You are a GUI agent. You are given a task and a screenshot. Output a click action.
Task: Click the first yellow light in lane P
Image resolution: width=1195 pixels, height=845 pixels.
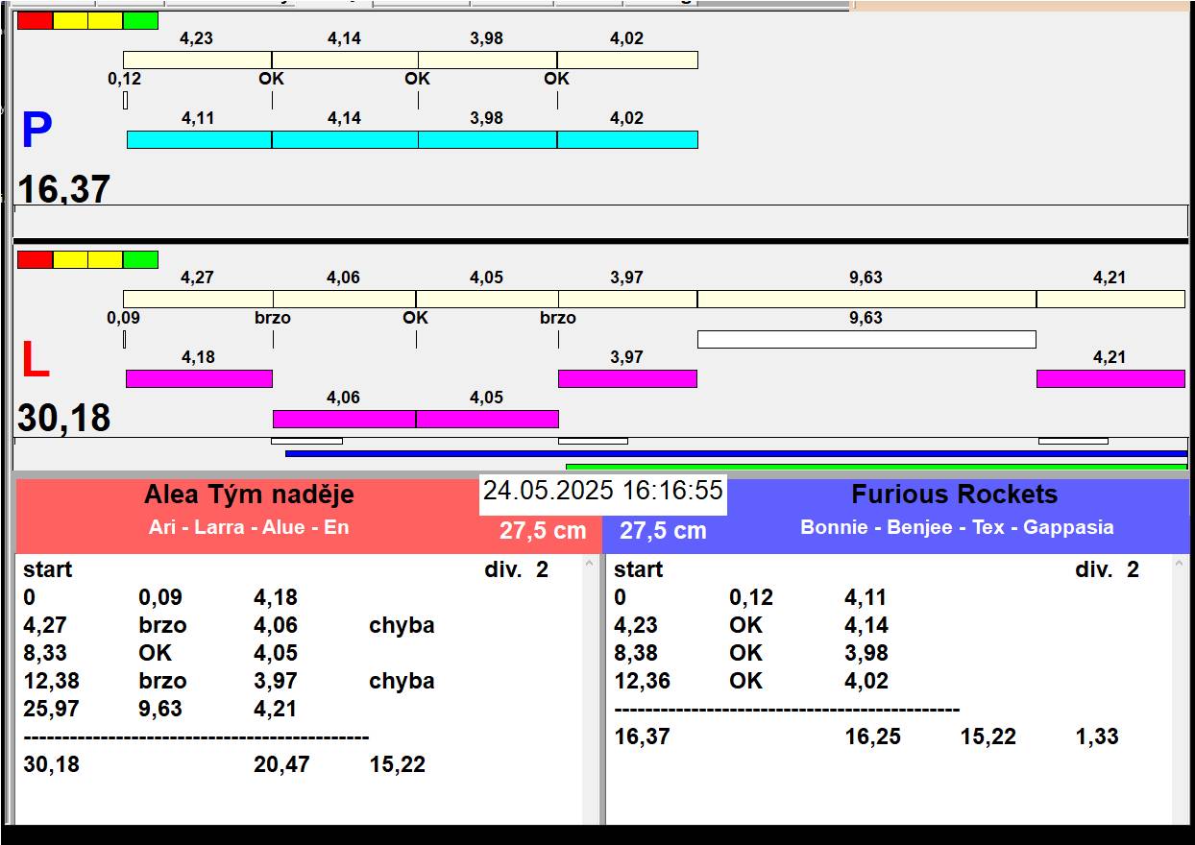click(70, 20)
